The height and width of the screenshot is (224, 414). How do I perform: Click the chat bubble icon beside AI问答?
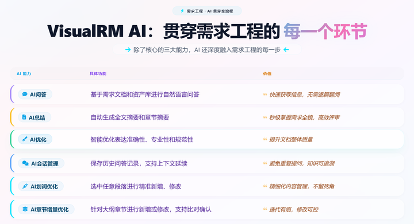(25, 94)
